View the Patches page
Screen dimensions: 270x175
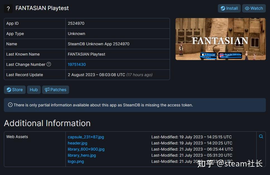click(55, 89)
